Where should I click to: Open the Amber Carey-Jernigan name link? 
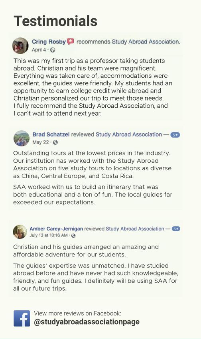pos(56,229)
